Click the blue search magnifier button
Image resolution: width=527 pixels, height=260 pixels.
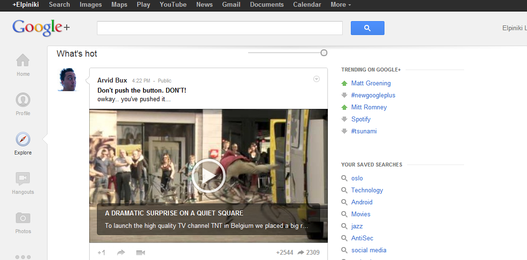tap(367, 28)
